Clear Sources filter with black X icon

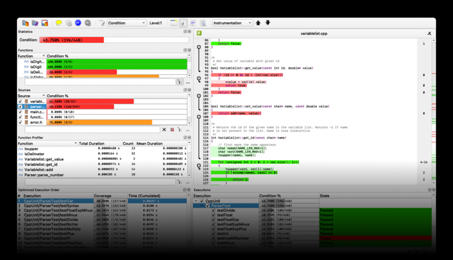point(164,130)
